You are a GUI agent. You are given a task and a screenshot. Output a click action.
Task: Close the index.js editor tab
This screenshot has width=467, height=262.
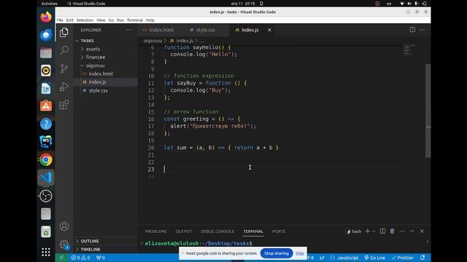(269, 30)
